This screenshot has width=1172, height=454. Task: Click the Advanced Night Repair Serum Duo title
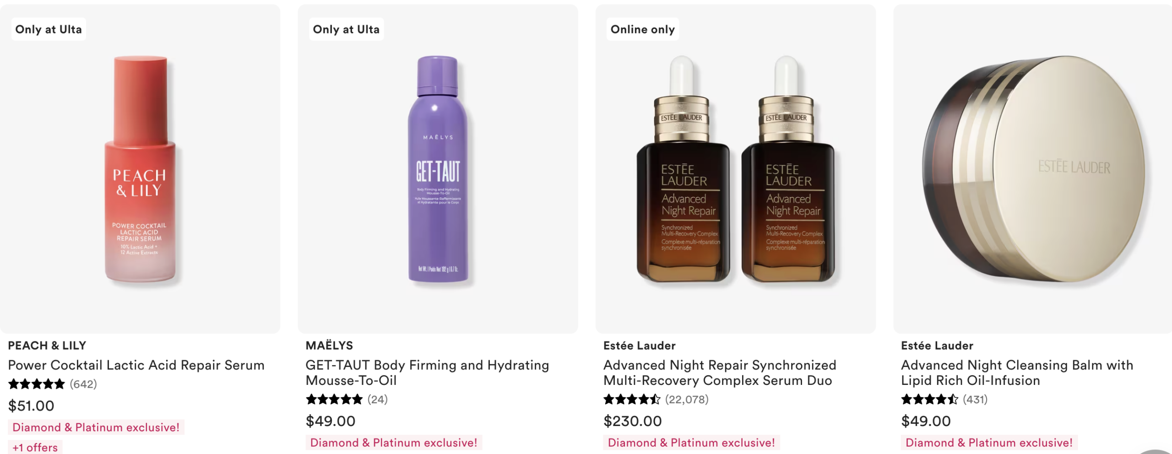point(719,373)
